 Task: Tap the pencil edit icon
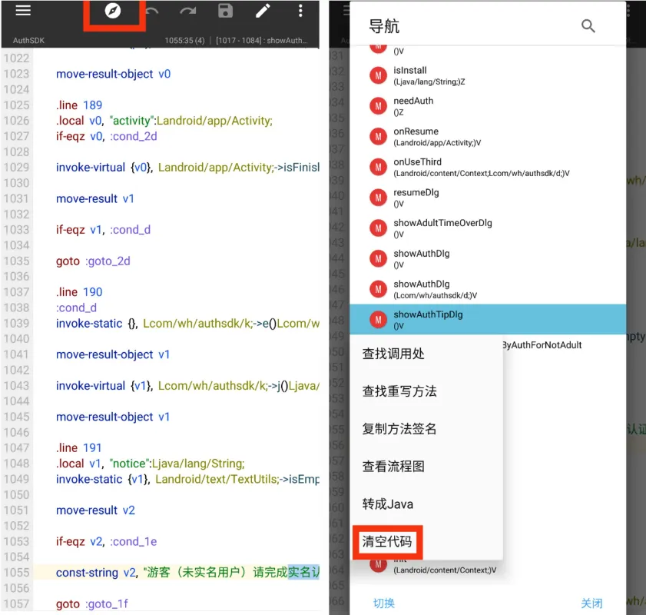(x=263, y=12)
